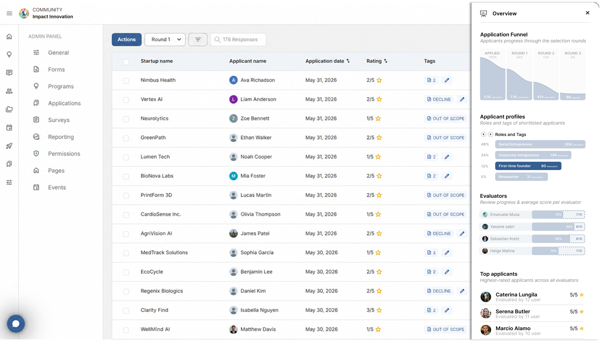The image size is (600, 342).
Task: Click pencil icon on BioNova Labs row
Action: click(447, 176)
